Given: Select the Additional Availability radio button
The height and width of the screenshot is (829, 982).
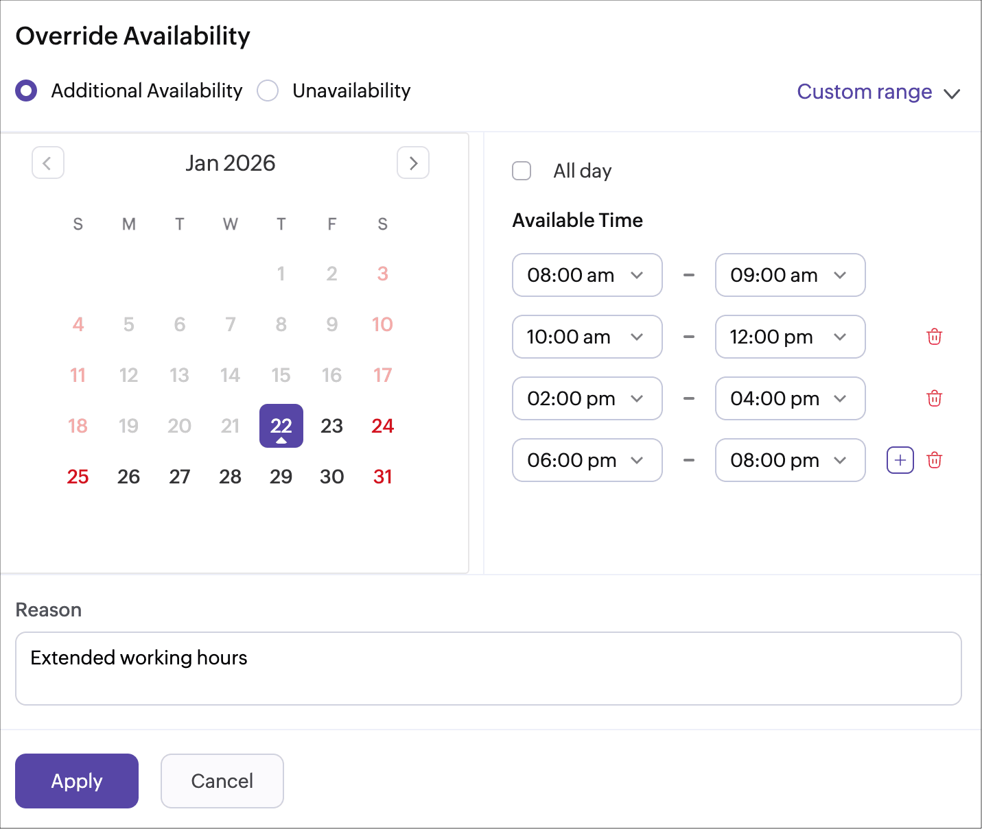Looking at the screenshot, I should tap(26, 91).
